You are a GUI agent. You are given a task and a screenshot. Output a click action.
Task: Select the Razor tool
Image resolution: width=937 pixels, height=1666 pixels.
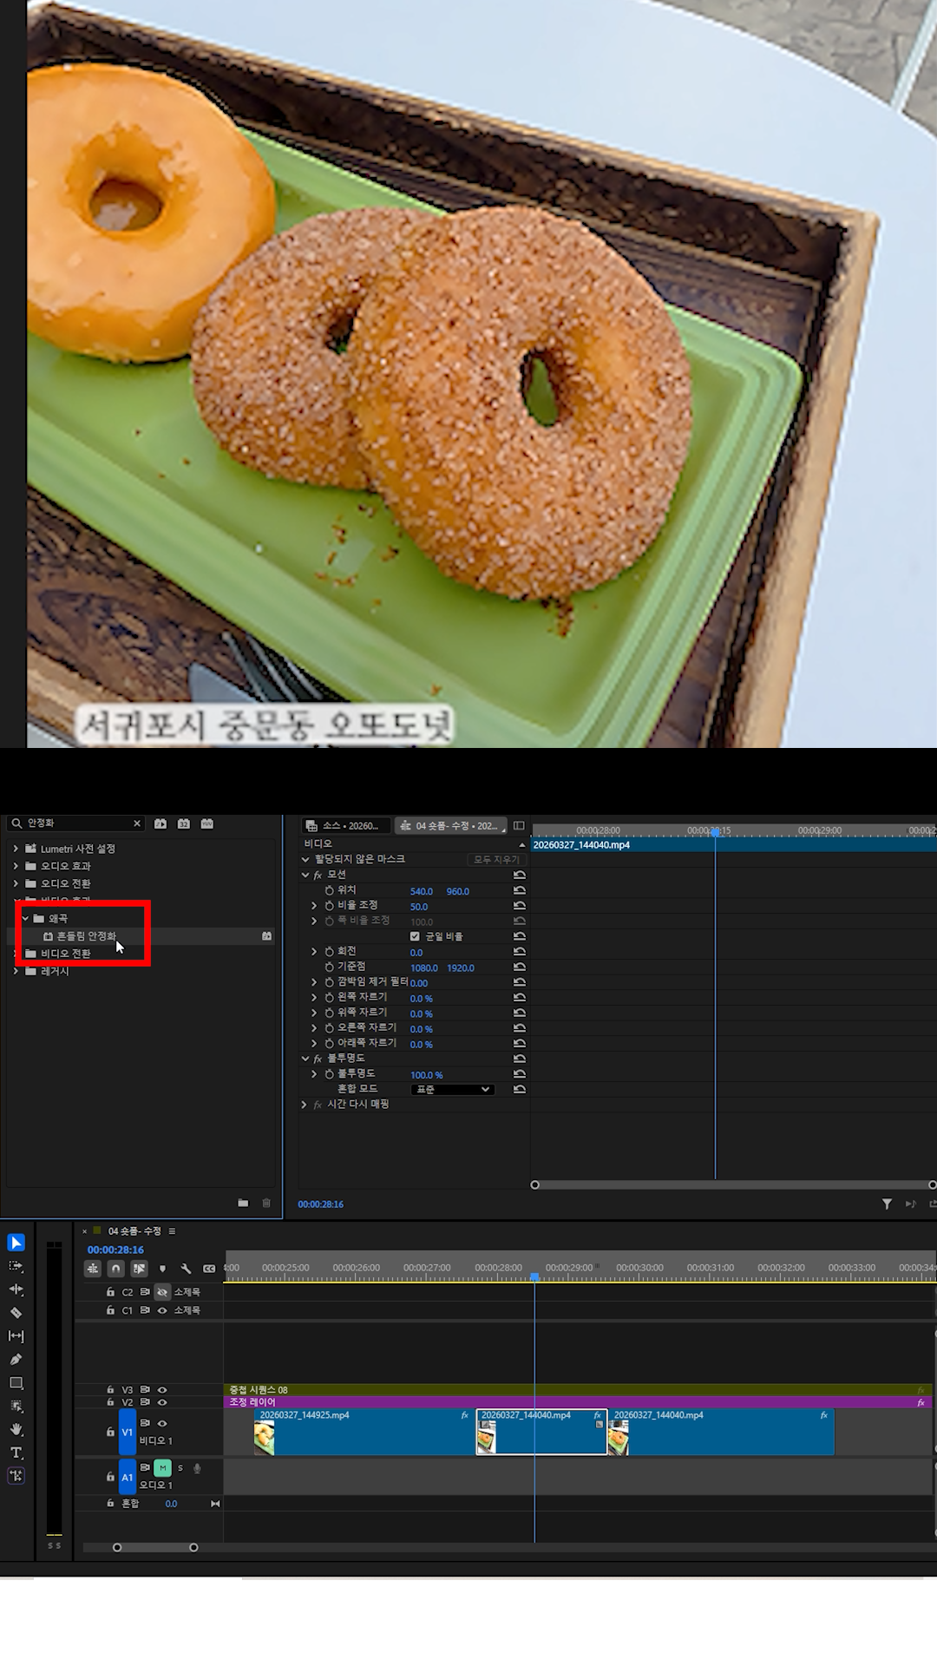(x=16, y=1313)
